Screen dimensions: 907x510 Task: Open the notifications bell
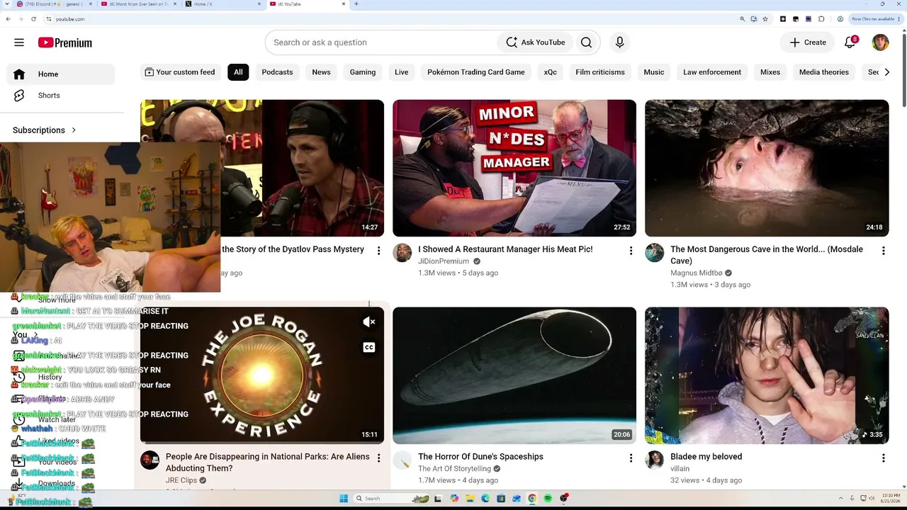pyautogui.click(x=850, y=42)
